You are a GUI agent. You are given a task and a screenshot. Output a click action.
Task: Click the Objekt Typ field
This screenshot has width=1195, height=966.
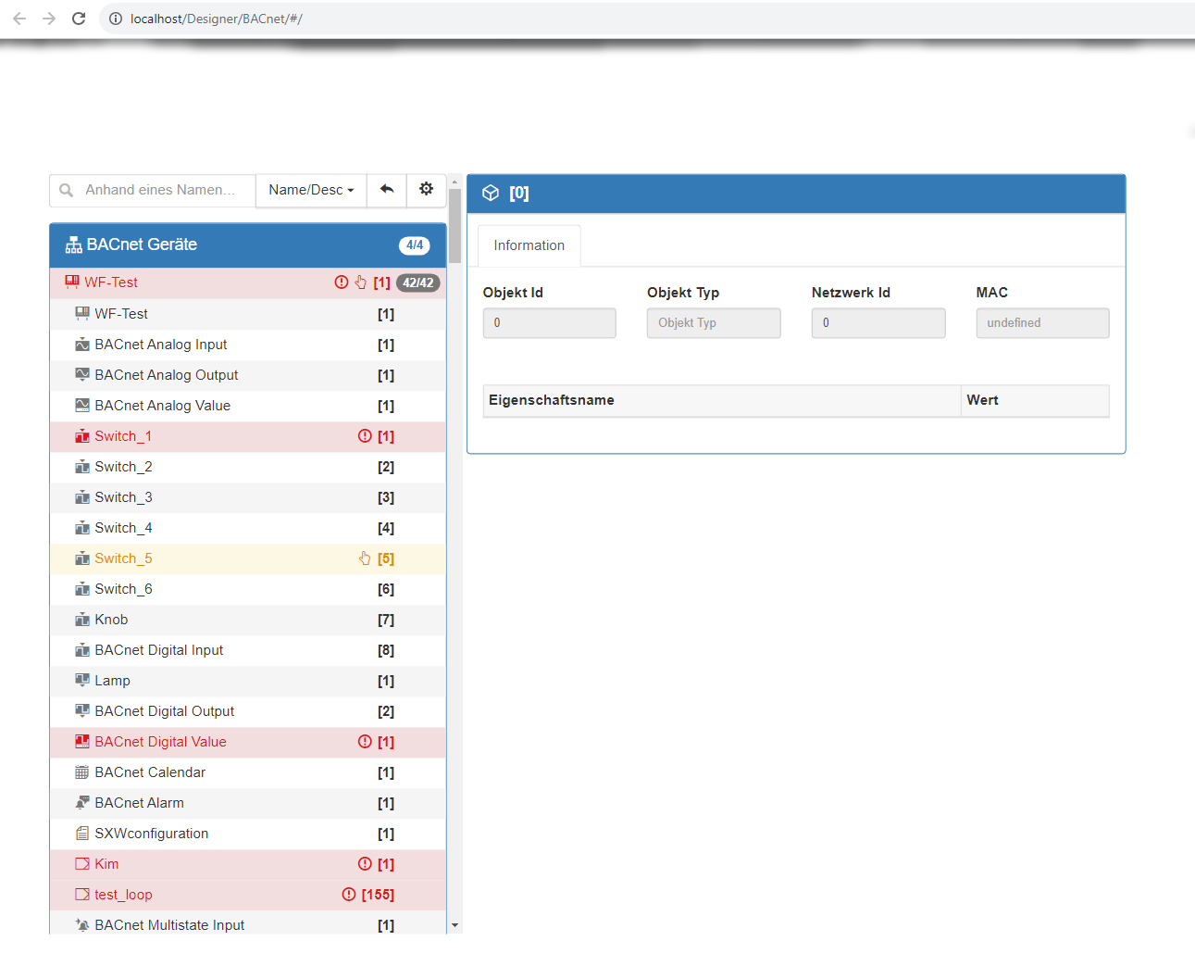click(714, 323)
